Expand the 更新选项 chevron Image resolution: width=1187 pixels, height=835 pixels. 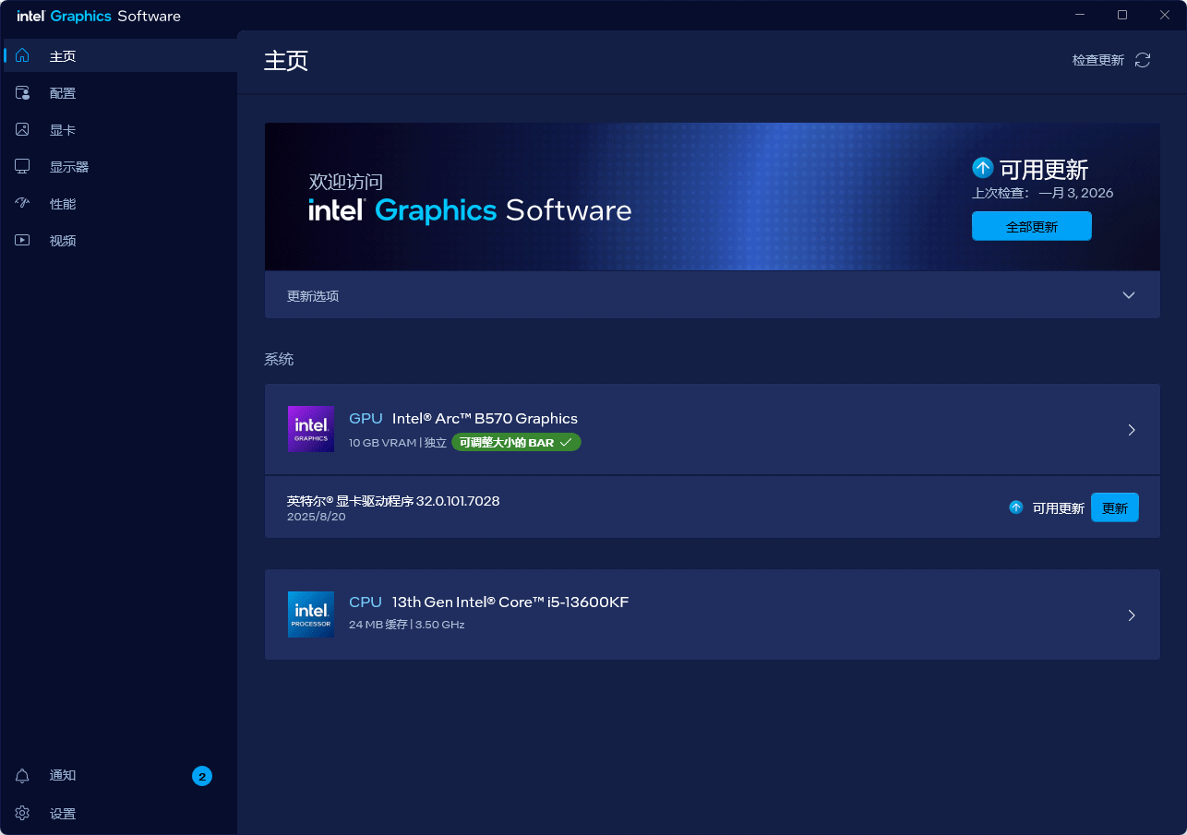point(1129,295)
